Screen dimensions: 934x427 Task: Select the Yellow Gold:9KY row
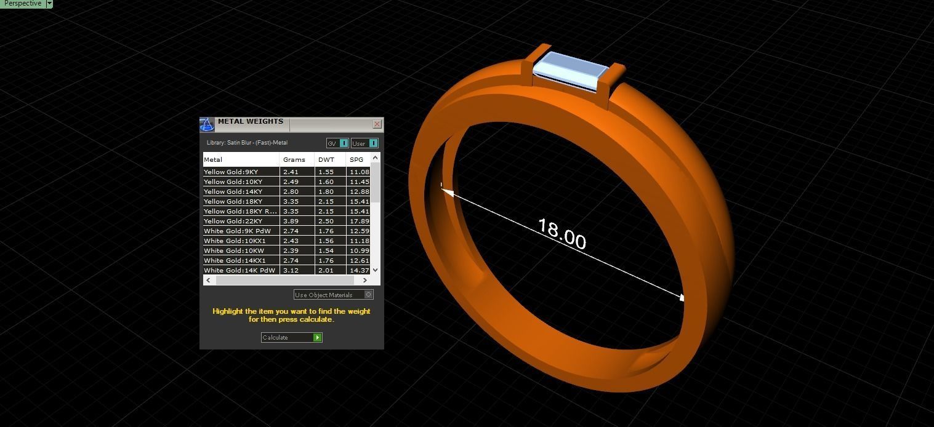286,172
